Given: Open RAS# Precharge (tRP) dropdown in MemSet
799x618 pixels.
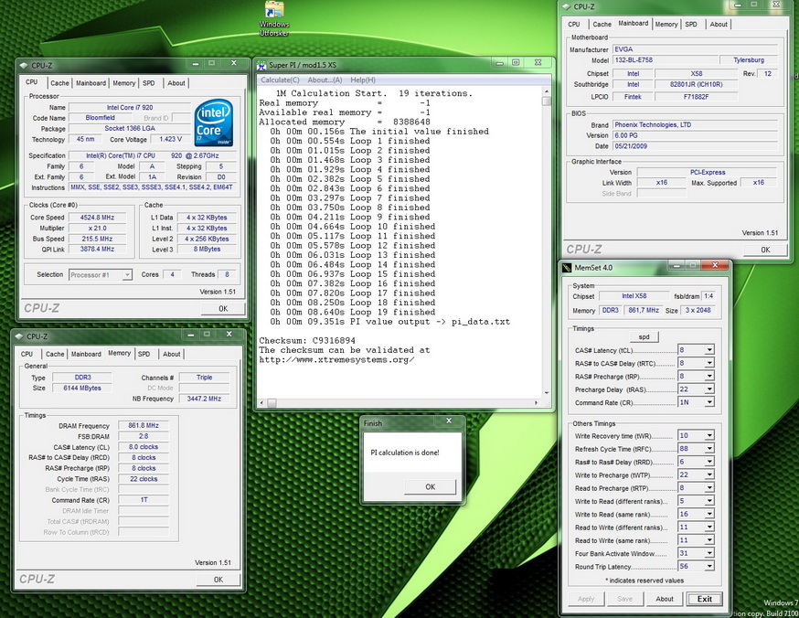Looking at the screenshot, I should (x=708, y=377).
